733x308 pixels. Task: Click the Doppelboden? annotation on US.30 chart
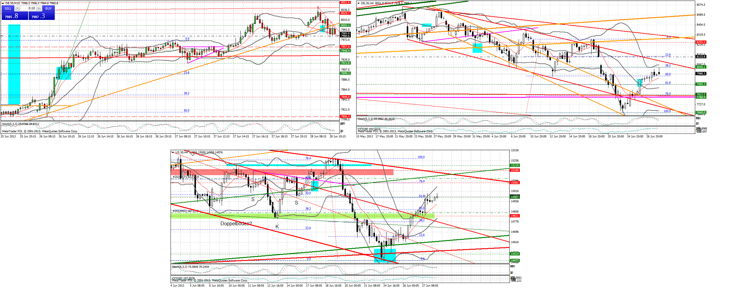pyautogui.click(x=236, y=224)
